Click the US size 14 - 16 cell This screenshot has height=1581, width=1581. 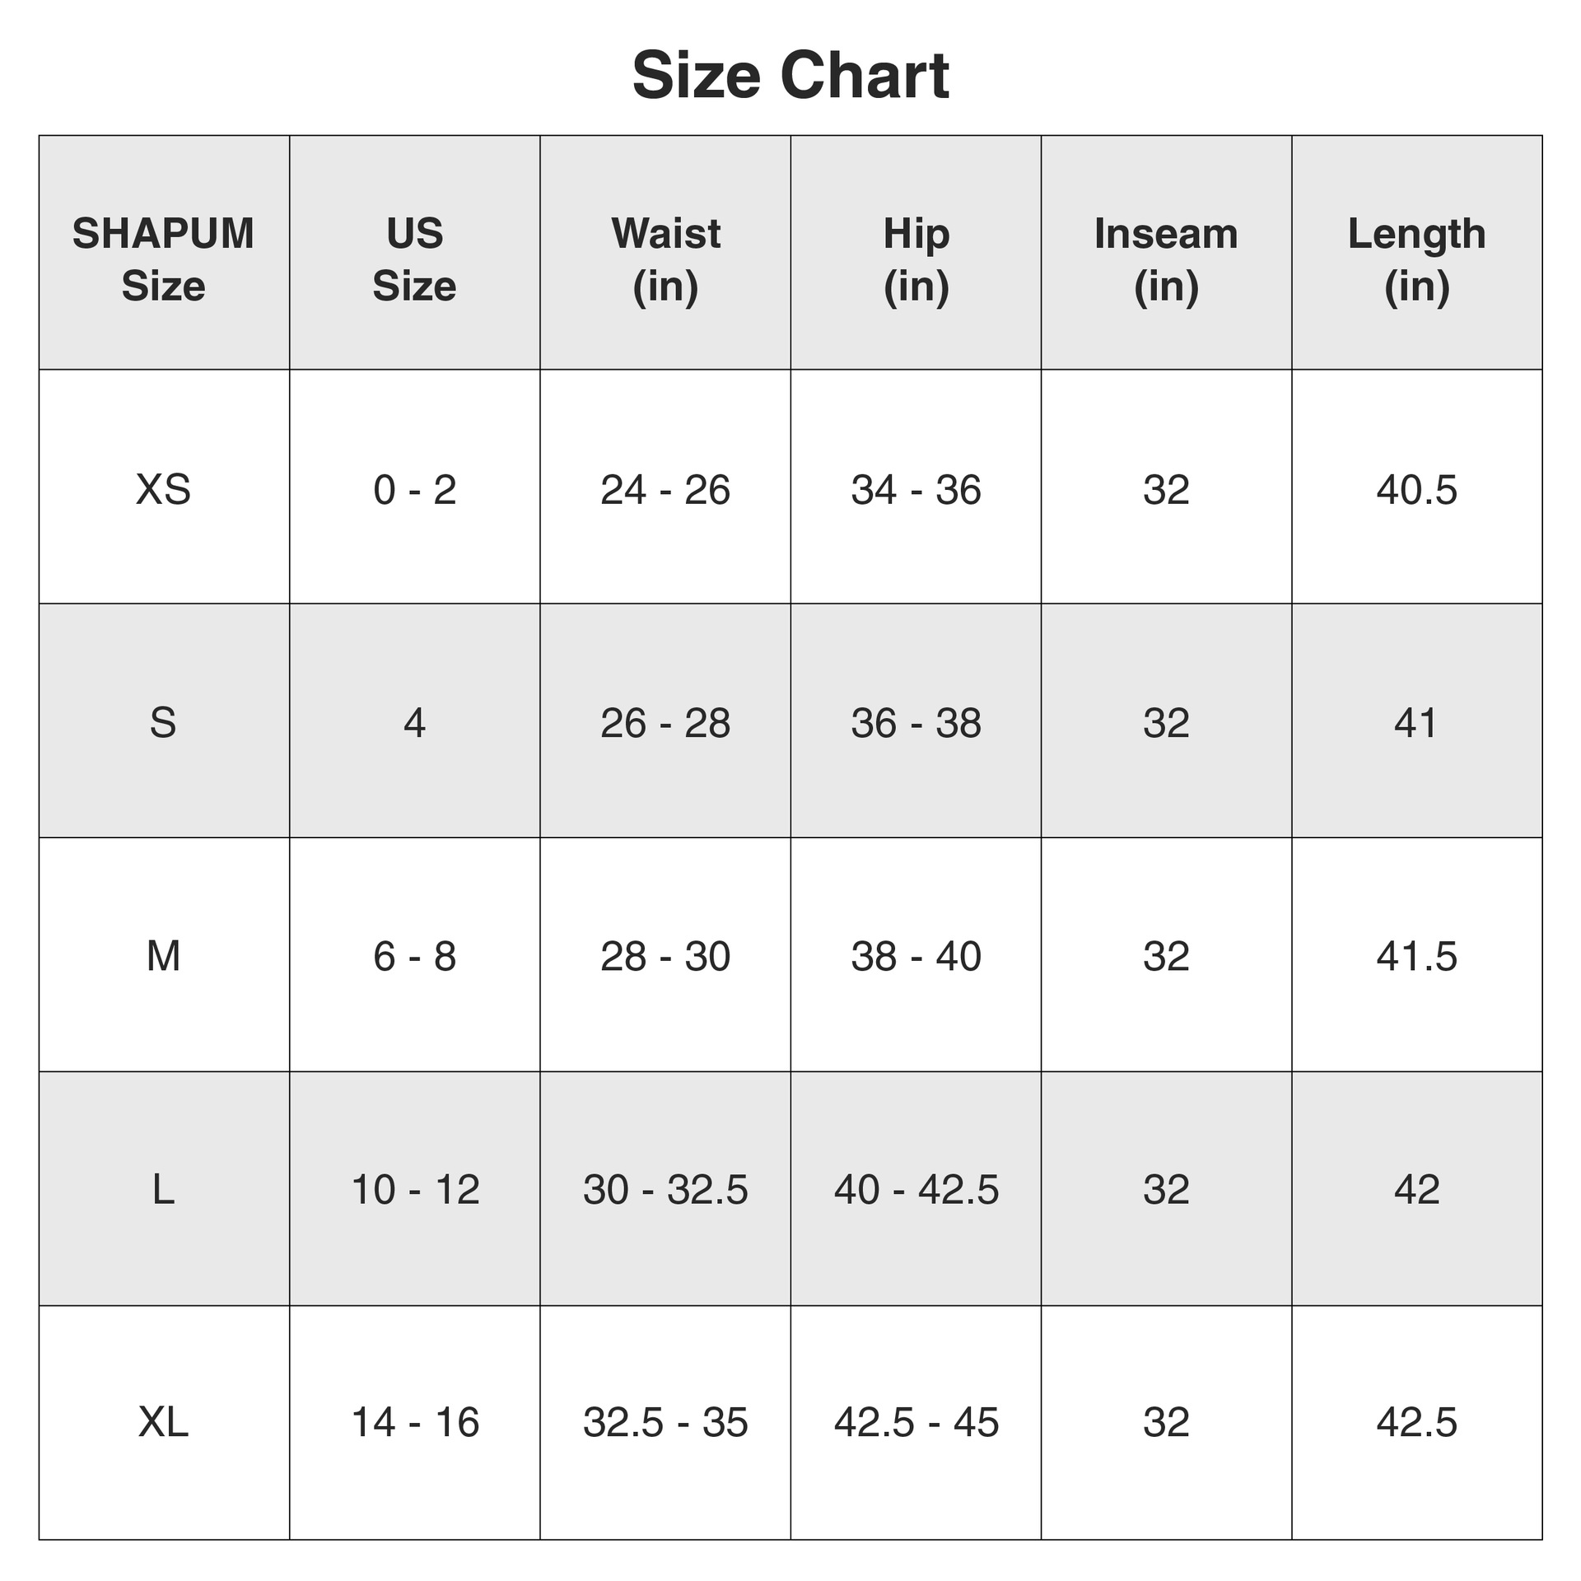click(414, 1422)
